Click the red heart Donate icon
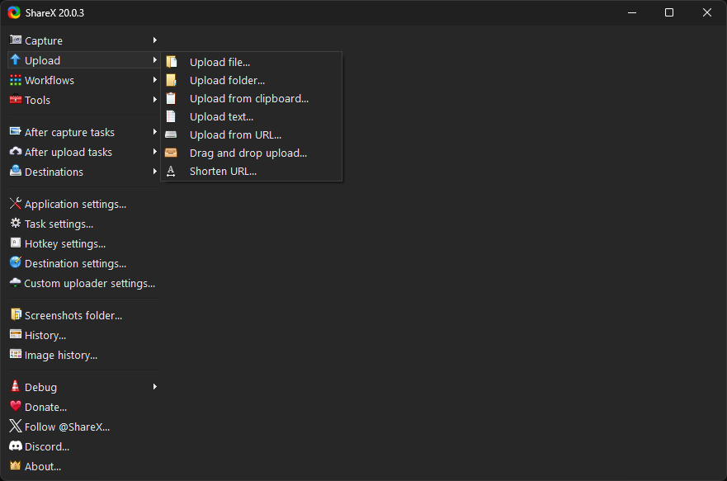This screenshot has width=727, height=481. pyautogui.click(x=16, y=407)
